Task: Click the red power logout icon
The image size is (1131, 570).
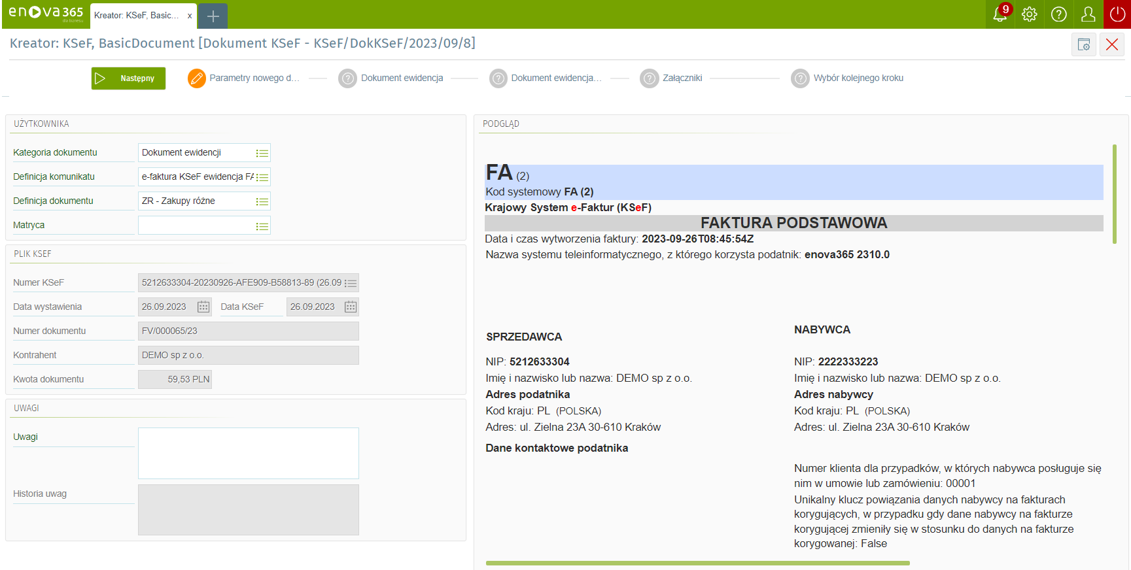Action: pyautogui.click(x=1117, y=14)
